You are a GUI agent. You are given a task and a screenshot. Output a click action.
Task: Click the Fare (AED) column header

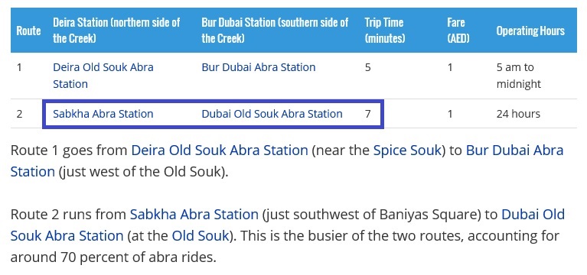click(458, 31)
